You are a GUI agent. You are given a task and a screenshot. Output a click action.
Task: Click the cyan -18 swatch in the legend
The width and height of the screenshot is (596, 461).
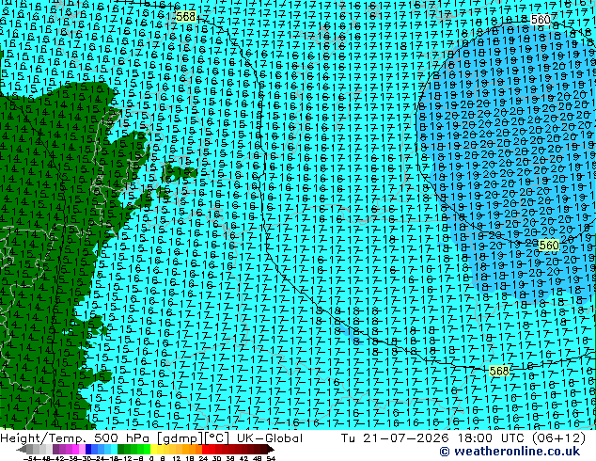(114, 450)
